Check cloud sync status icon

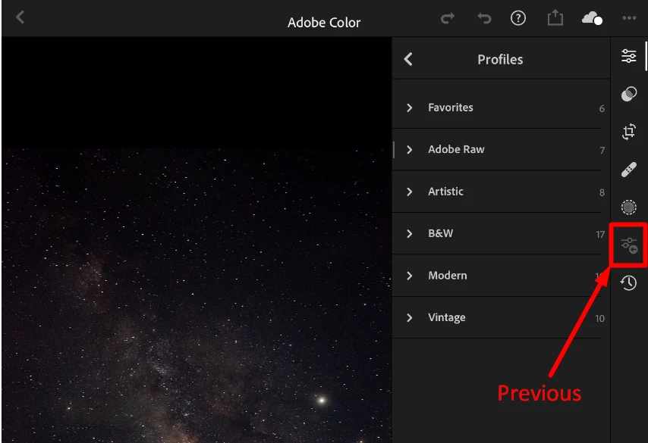pos(592,19)
